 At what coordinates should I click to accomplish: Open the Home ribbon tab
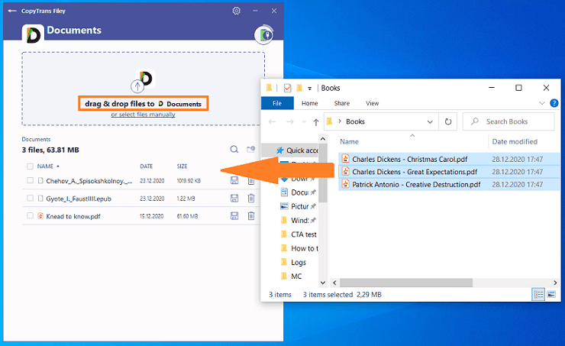point(309,103)
